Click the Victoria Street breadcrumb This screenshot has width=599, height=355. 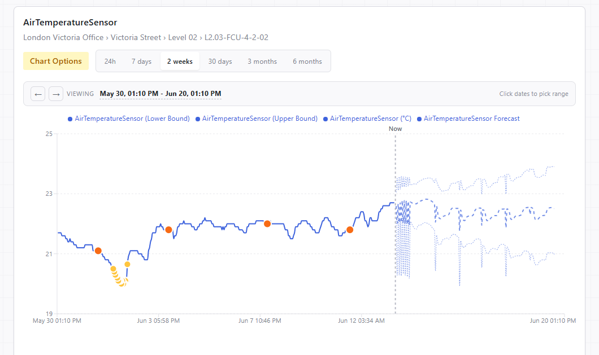click(136, 37)
